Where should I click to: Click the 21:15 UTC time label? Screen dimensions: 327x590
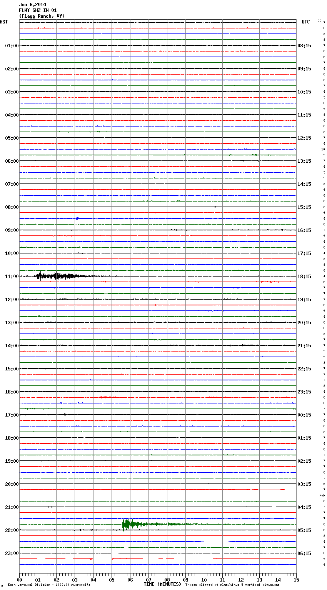pyautogui.click(x=304, y=346)
